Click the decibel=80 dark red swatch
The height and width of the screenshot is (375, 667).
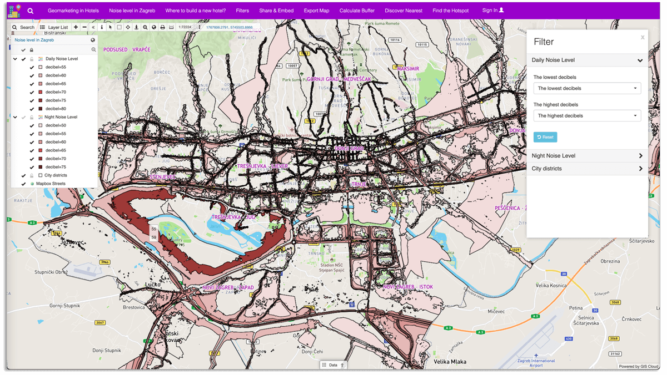tap(41, 109)
